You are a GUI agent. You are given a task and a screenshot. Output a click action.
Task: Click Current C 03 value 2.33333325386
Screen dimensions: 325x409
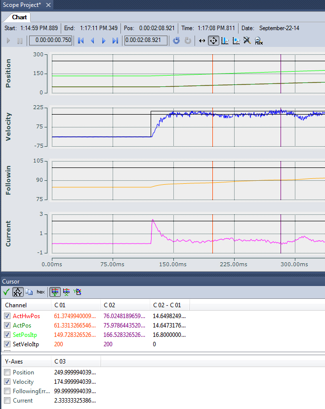75,401
